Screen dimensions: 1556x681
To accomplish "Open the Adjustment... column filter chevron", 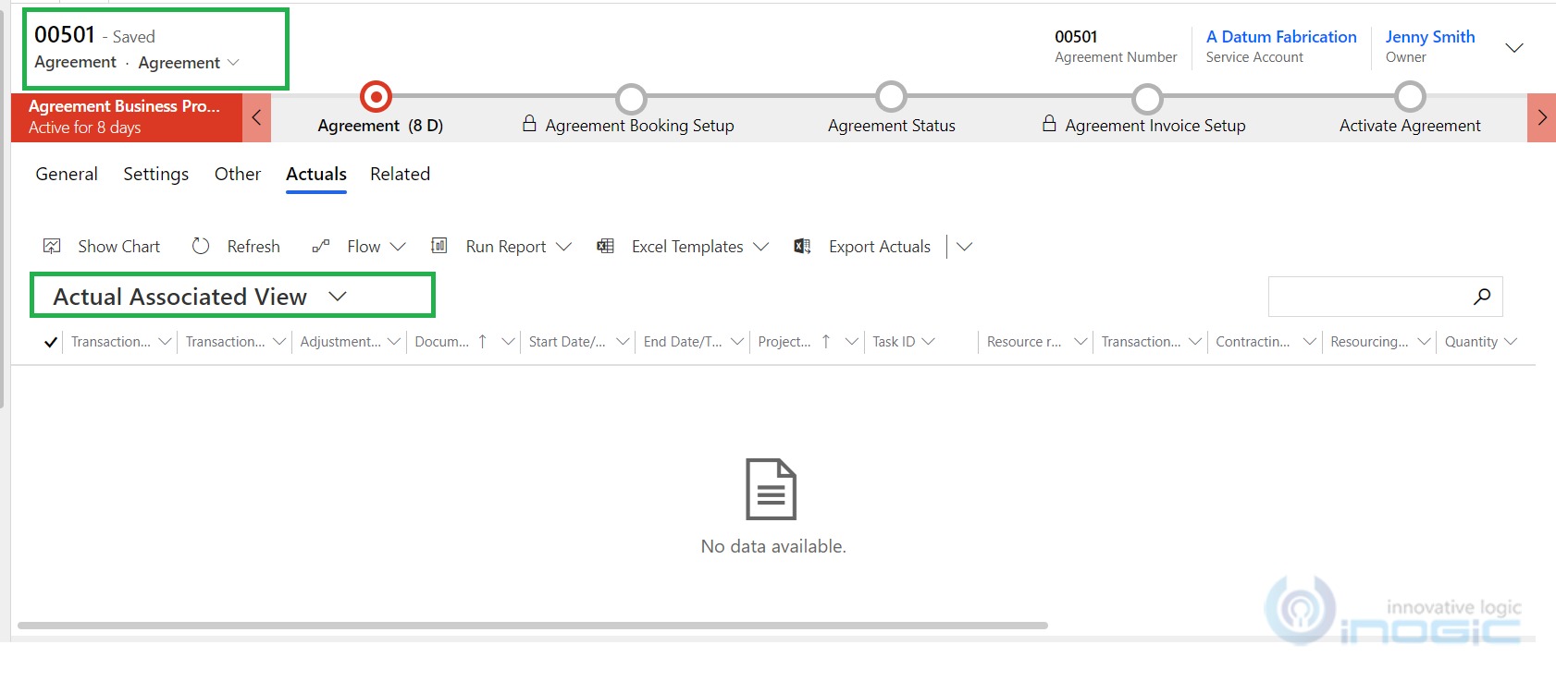I will click(394, 342).
